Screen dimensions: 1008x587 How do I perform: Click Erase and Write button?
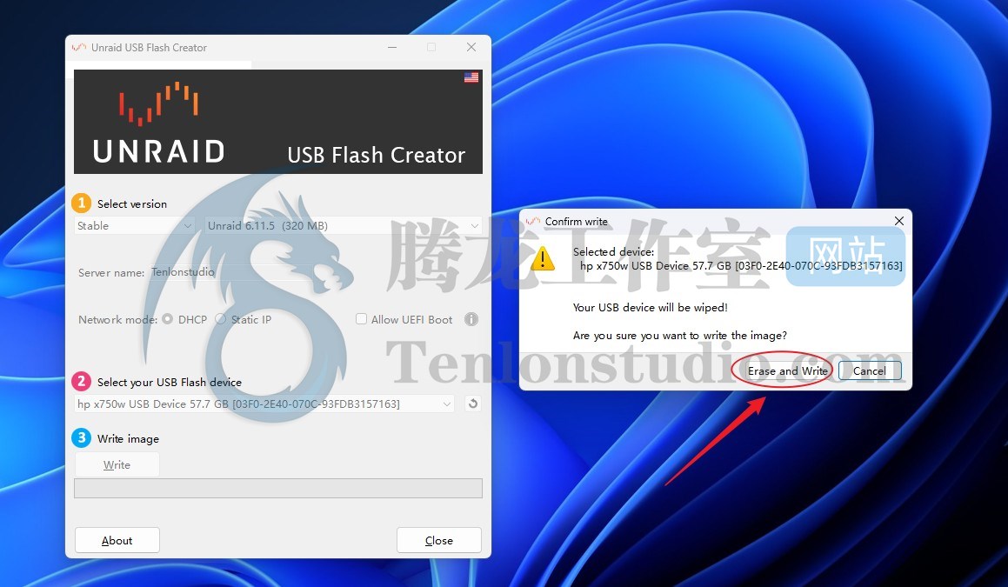[787, 371]
